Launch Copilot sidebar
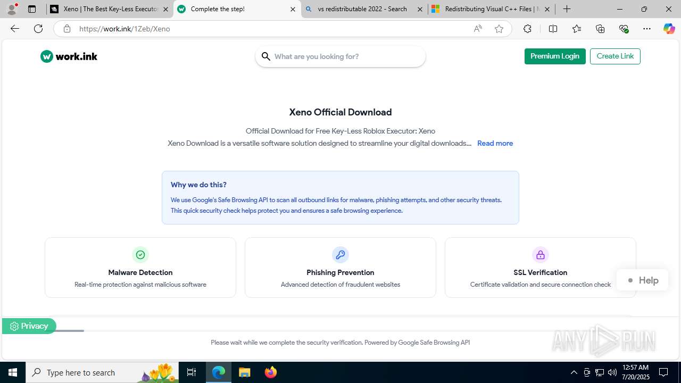Image resolution: width=681 pixels, height=383 pixels. click(x=669, y=29)
